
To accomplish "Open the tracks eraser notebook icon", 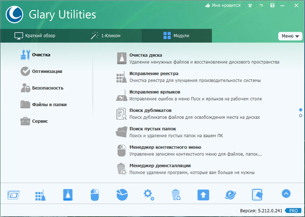I will [257, 195].
